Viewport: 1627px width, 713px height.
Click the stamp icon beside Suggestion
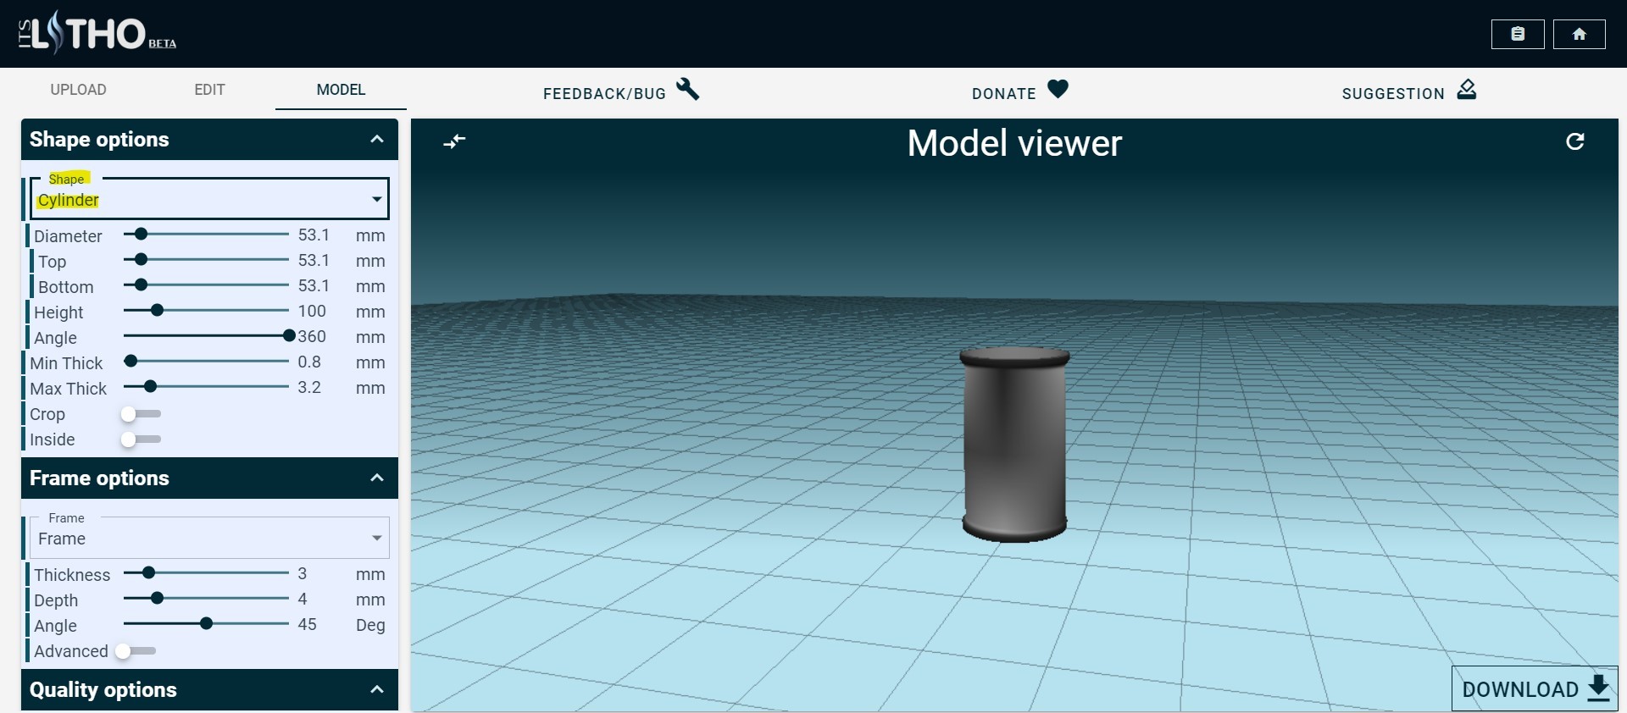click(x=1467, y=89)
